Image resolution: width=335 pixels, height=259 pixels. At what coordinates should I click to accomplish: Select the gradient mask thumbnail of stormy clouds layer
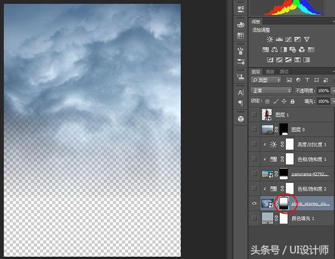[284, 203]
